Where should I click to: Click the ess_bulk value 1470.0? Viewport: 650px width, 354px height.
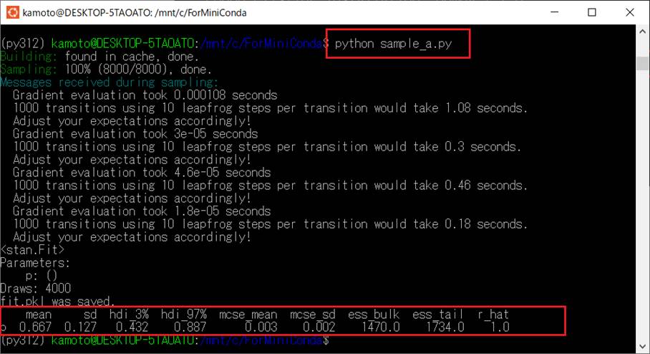[x=381, y=327]
